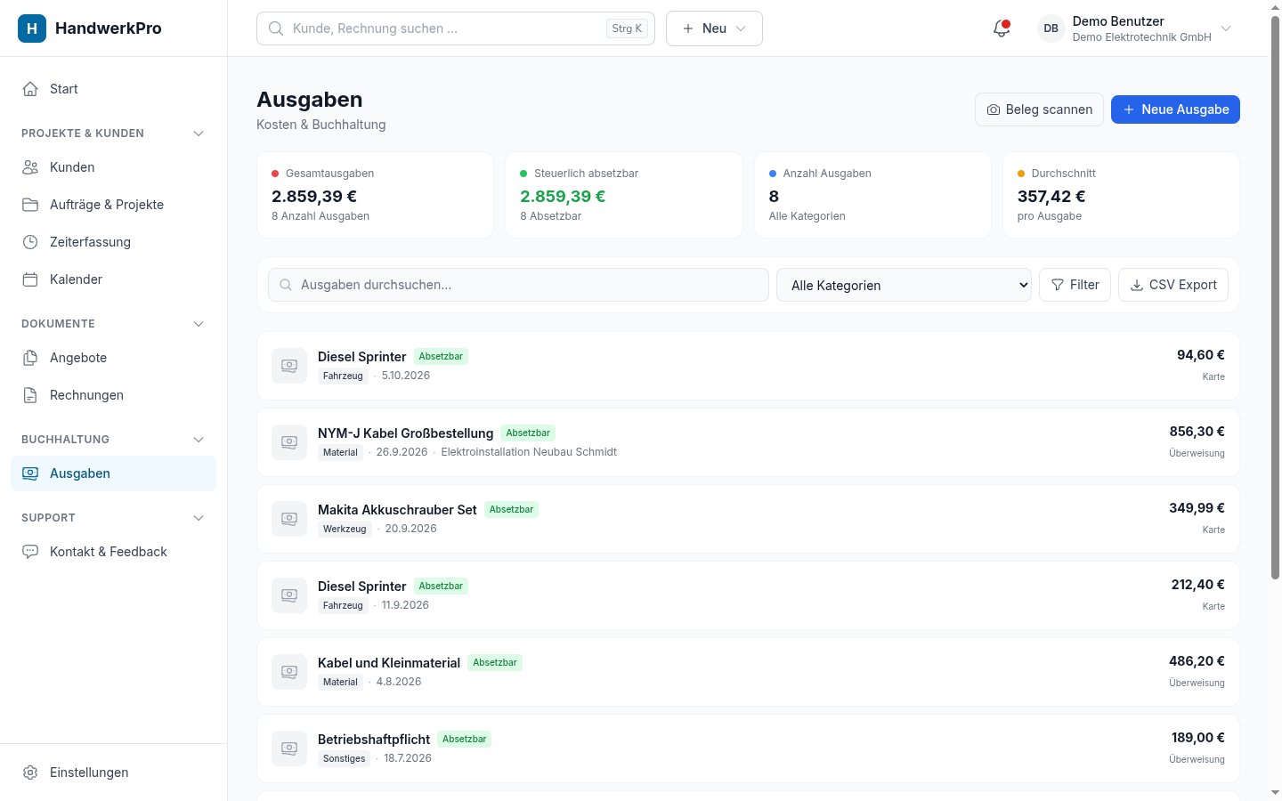This screenshot has width=1282, height=801.
Task: Open the Filter options
Action: [x=1075, y=285]
